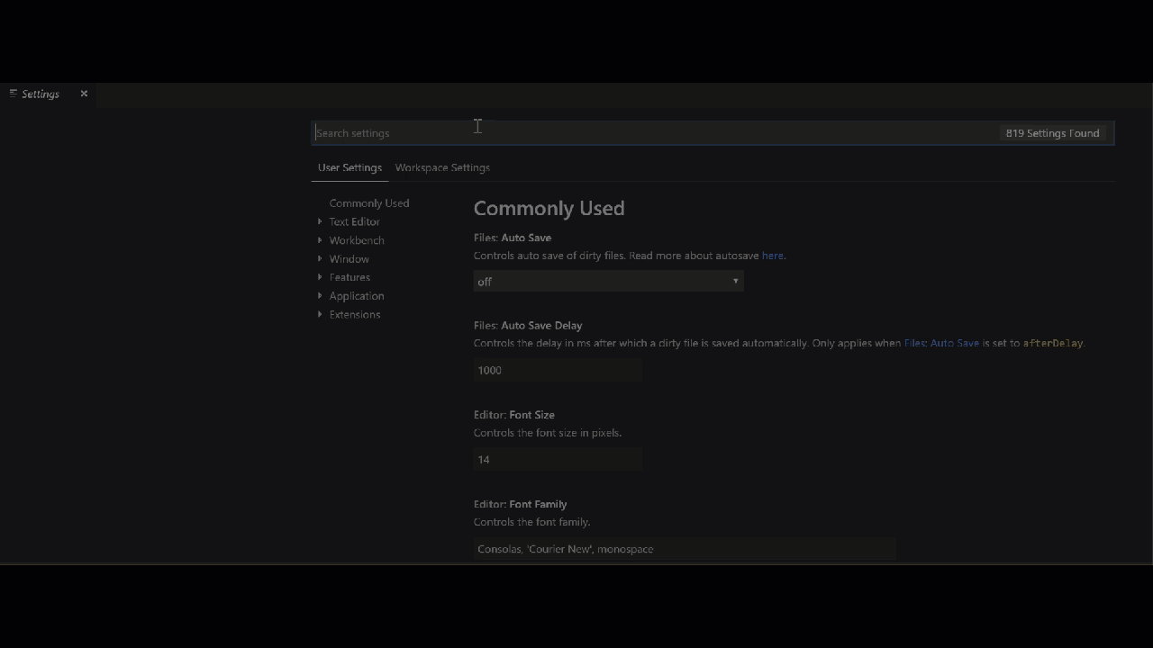Switch to the Workspace Settings tab
The width and height of the screenshot is (1153, 648).
coord(442,167)
